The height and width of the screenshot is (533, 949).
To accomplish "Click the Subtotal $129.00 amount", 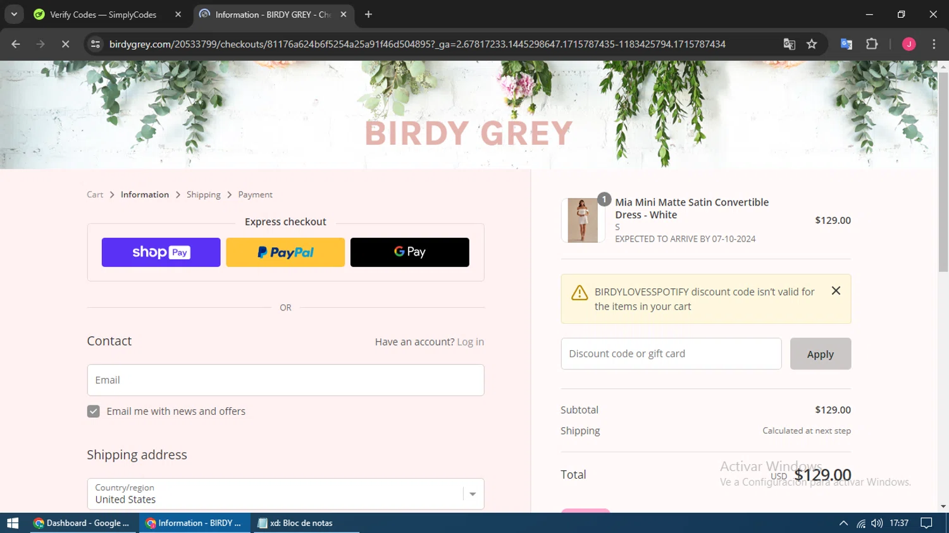I will pos(833,410).
